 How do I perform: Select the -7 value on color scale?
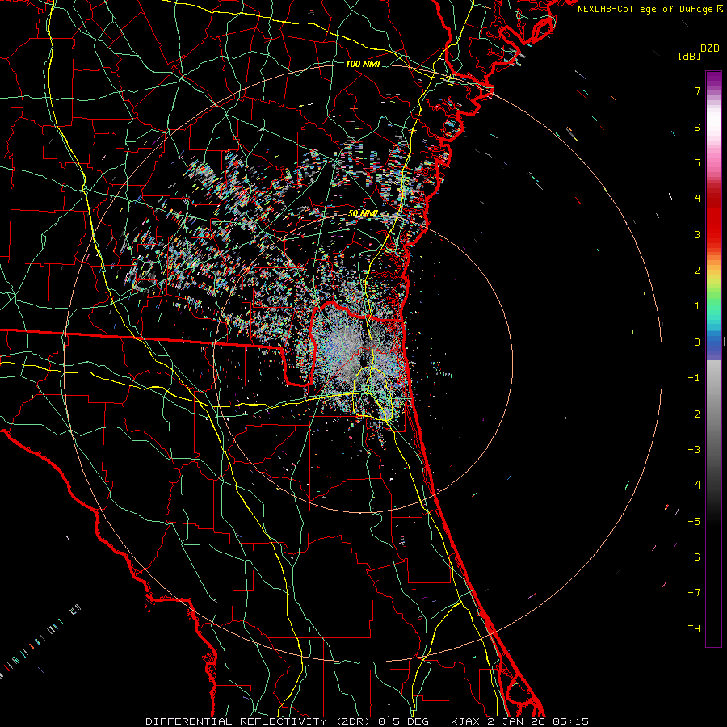coord(694,593)
